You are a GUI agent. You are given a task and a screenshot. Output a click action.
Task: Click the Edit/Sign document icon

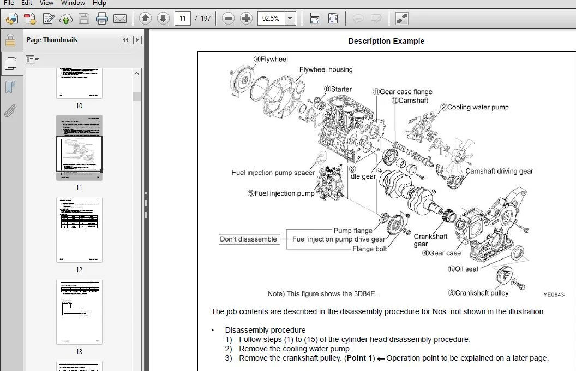(48, 19)
